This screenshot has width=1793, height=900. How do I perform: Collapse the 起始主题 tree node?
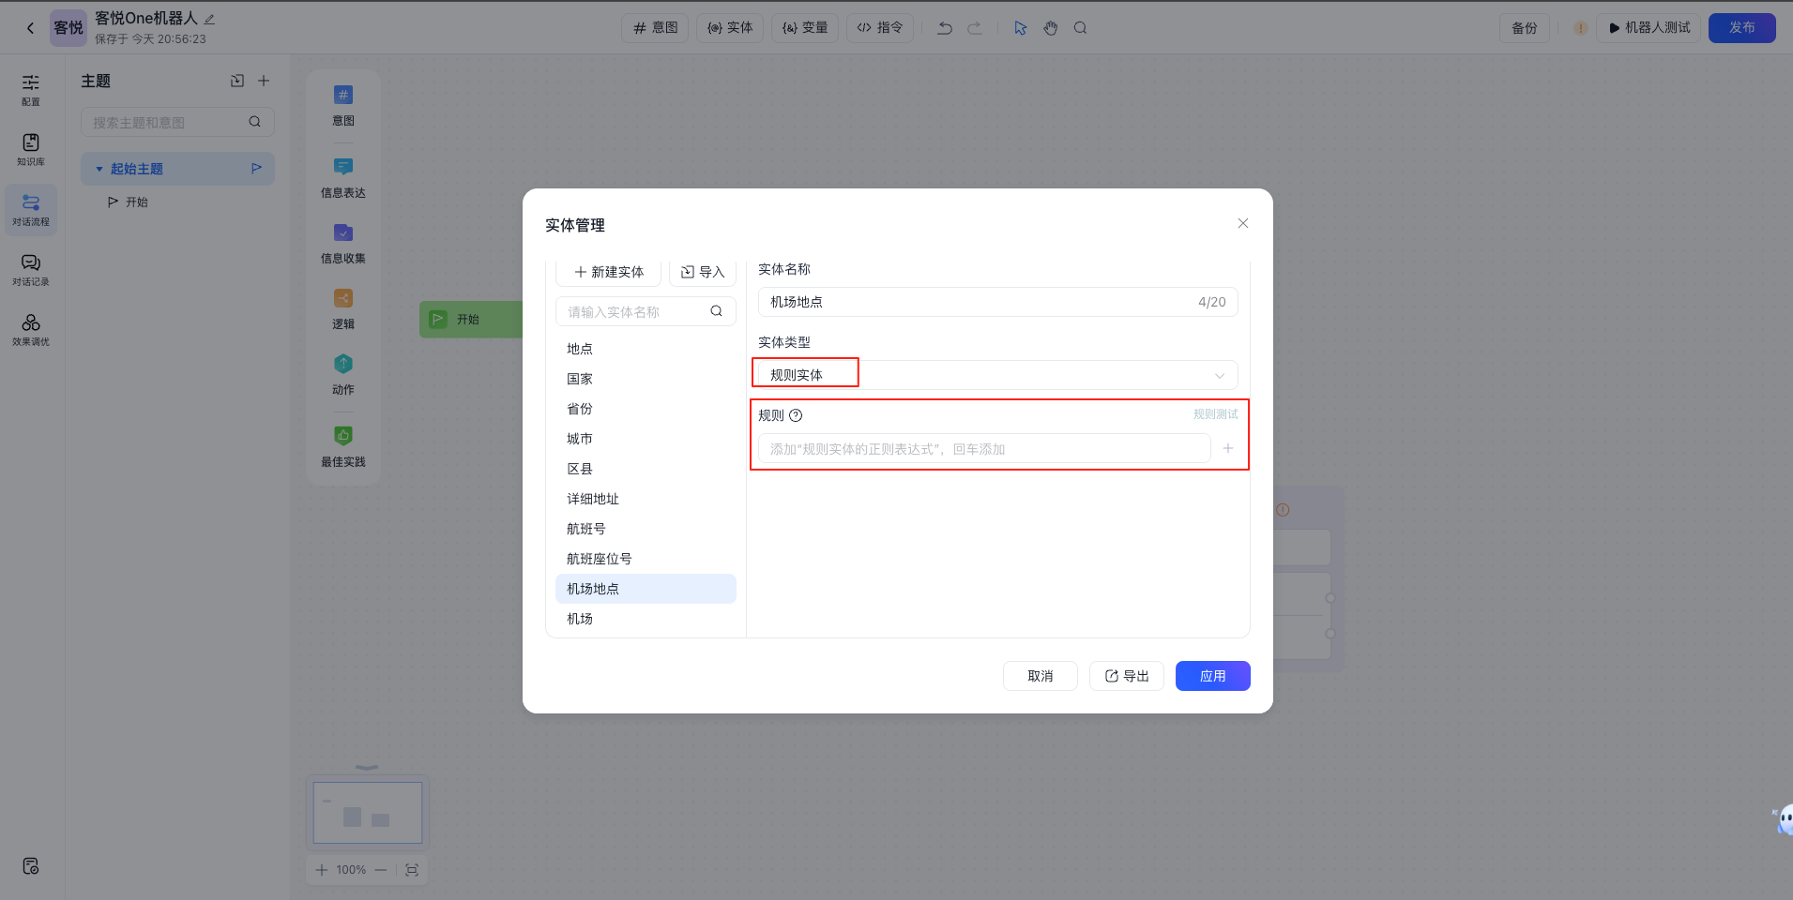pyautogui.click(x=99, y=169)
